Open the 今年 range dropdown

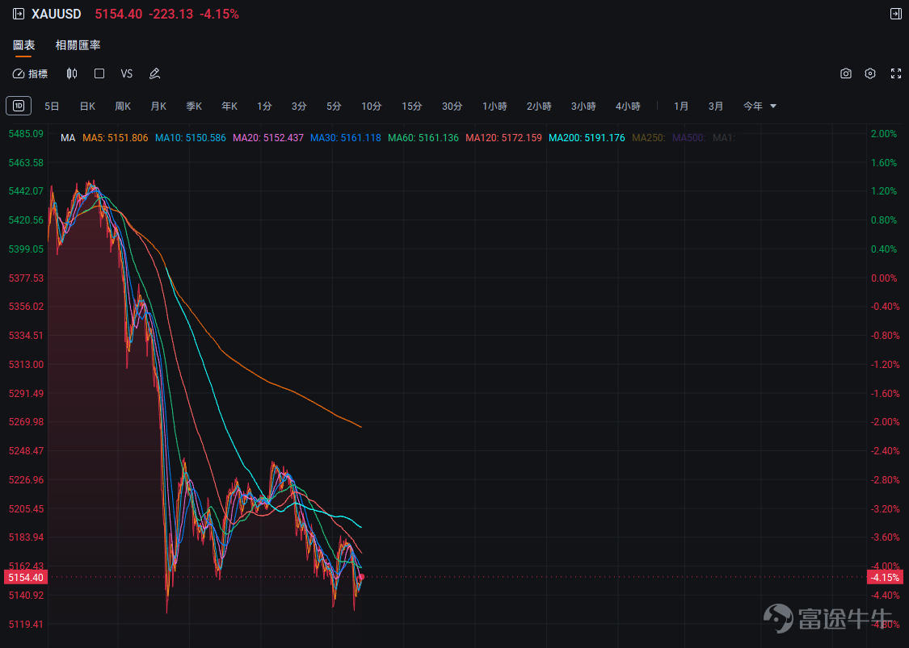[760, 106]
